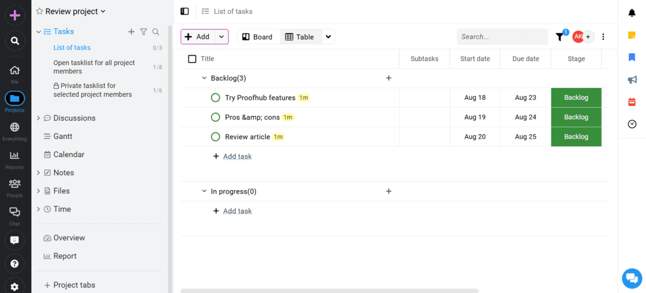
Task: Switch to Board view
Action: [258, 37]
